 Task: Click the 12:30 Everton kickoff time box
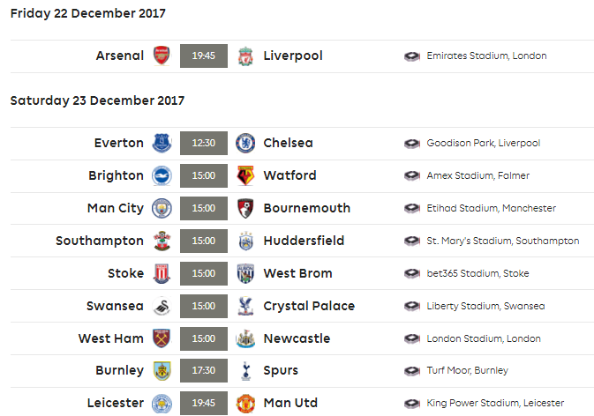[204, 143]
